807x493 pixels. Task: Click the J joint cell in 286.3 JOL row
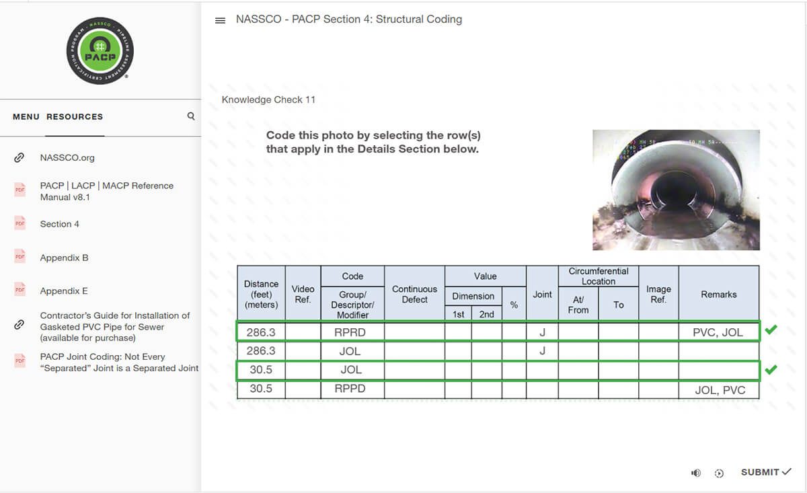click(542, 350)
